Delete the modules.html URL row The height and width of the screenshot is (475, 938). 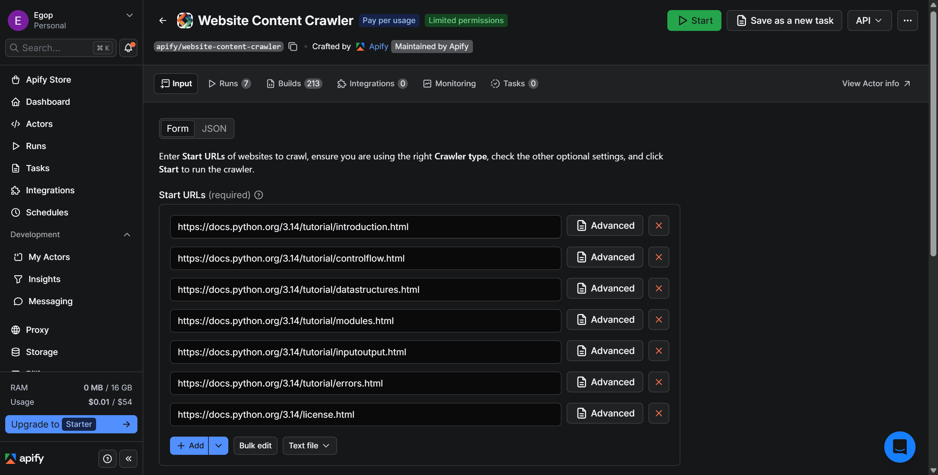click(x=659, y=319)
